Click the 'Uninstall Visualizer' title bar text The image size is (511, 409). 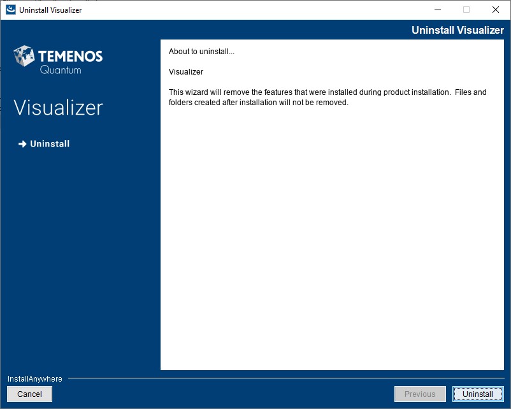click(x=50, y=10)
